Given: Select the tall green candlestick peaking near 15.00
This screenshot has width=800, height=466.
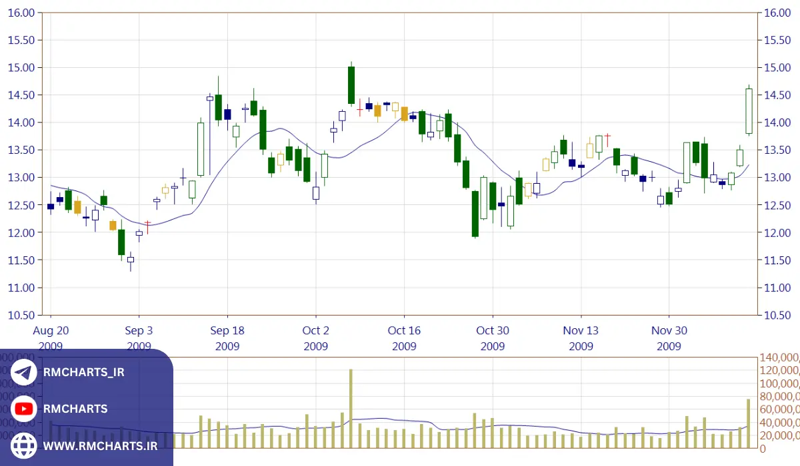Looking at the screenshot, I should [x=351, y=85].
